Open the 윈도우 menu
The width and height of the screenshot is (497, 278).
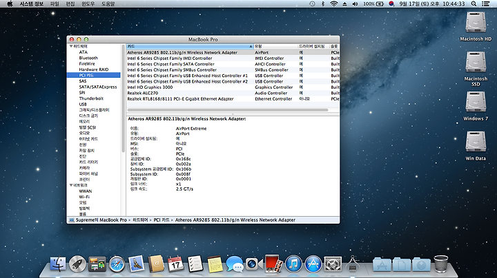click(x=88, y=4)
